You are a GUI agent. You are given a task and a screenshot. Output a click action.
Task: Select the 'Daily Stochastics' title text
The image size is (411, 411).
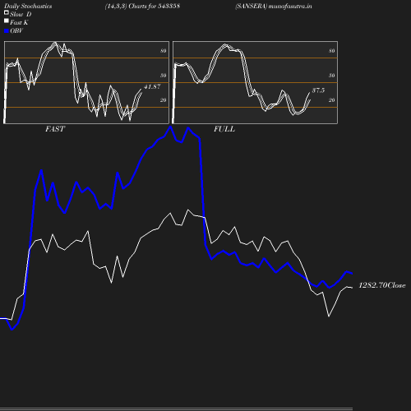tap(28, 6)
